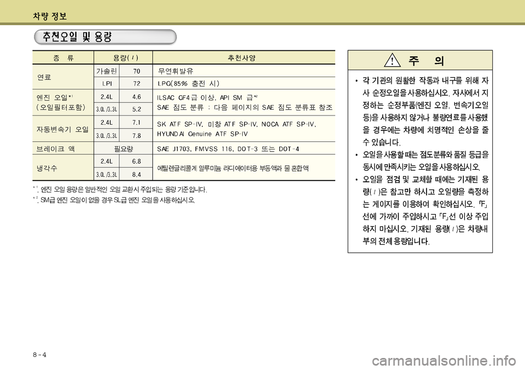
Task: Click the '필요량' capacity cell
Action: click(x=123, y=149)
